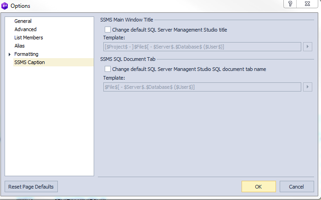Expand the Formatting tree node arrow
This screenshot has width=321, height=200.
click(x=10, y=54)
